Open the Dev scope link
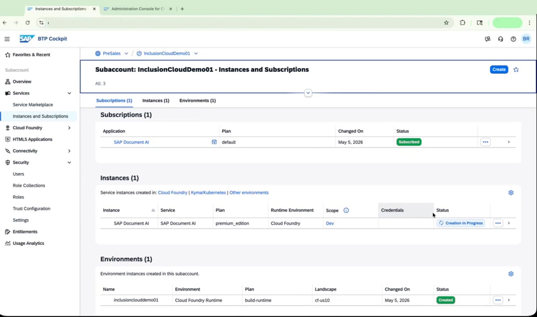 point(330,223)
